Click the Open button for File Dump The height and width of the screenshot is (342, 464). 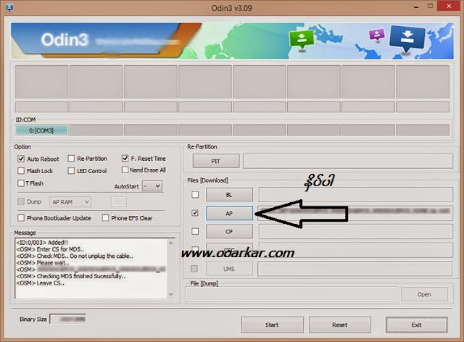pos(424,294)
